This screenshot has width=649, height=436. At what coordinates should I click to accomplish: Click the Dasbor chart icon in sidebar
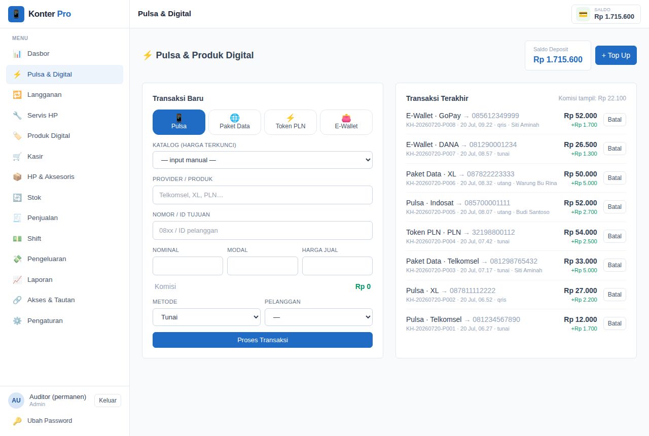pyautogui.click(x=17, y=54)
